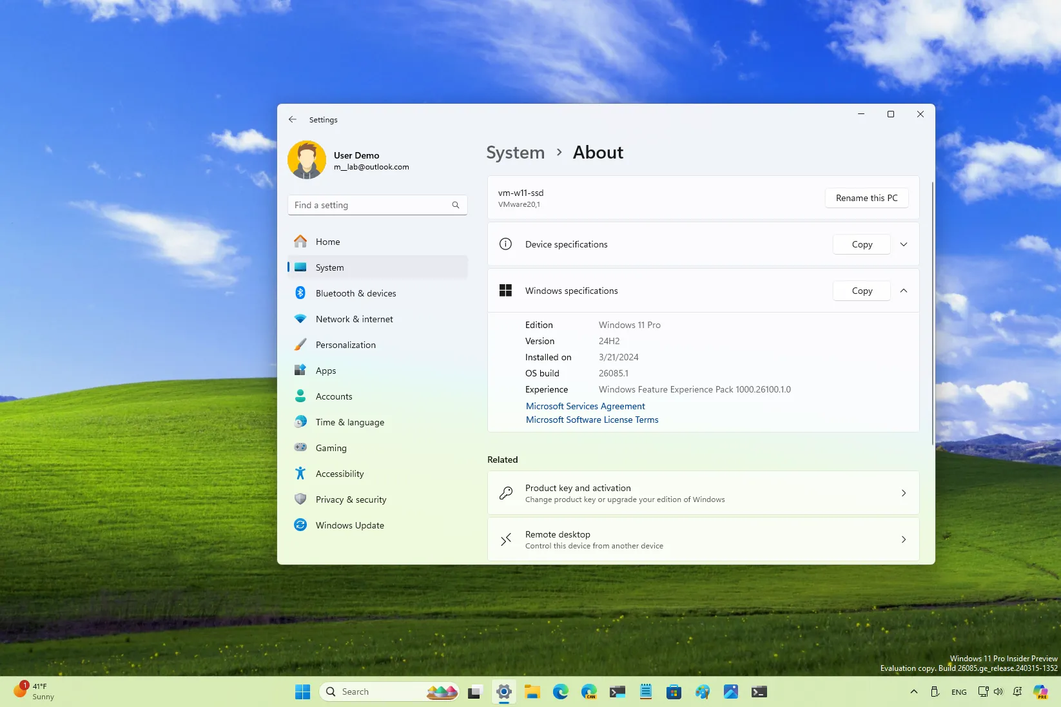The image size is (1061, 707).
Task: Go to Privacy & security
Action: [378, 499]
